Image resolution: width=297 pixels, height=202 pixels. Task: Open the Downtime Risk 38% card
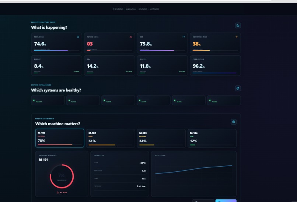pos(215,43)
